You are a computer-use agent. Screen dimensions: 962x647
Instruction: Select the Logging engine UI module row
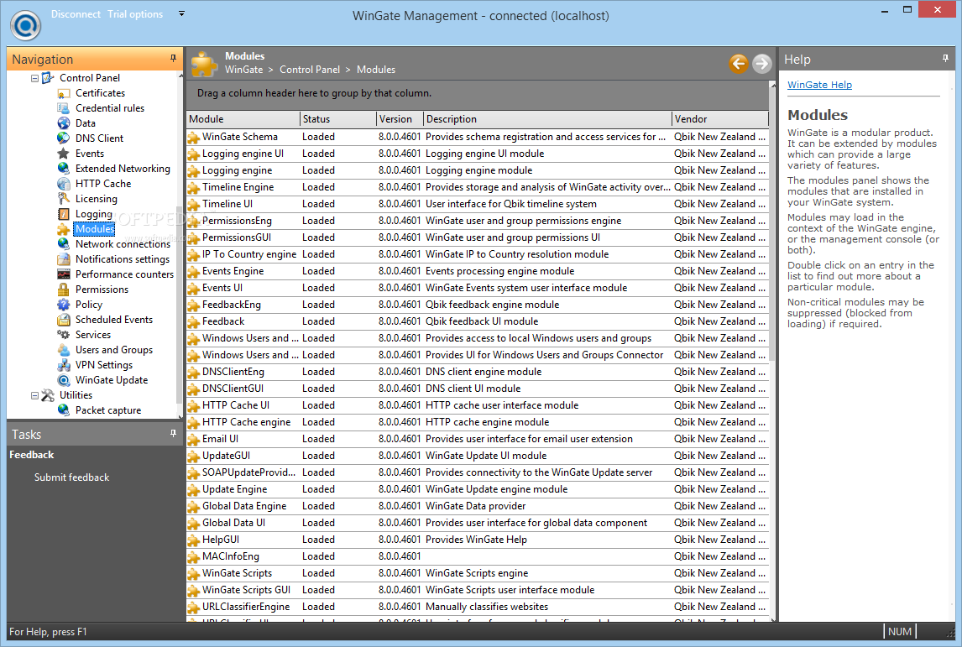pyautogui.click(x=478, y=154)
